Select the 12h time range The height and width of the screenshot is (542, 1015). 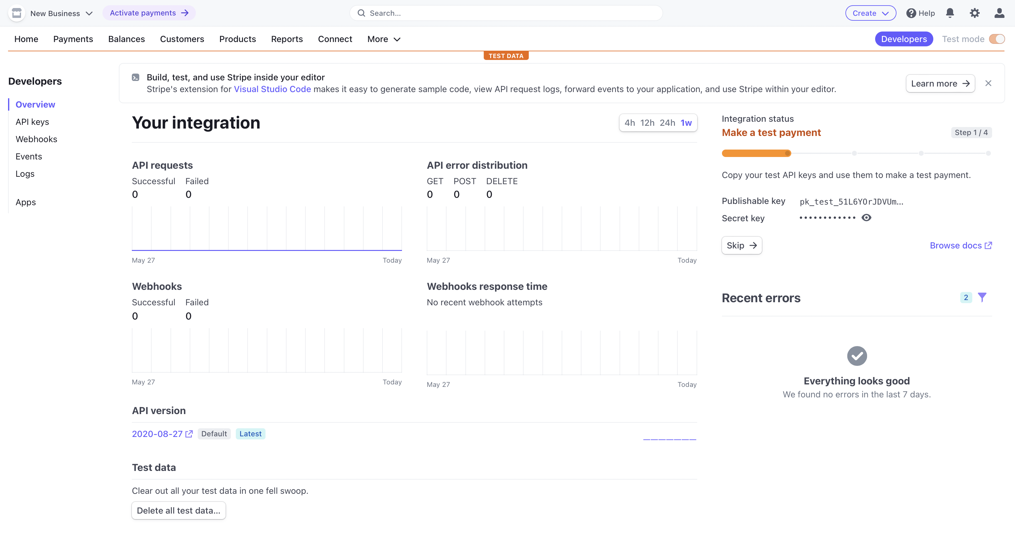[x=647, y=123]
